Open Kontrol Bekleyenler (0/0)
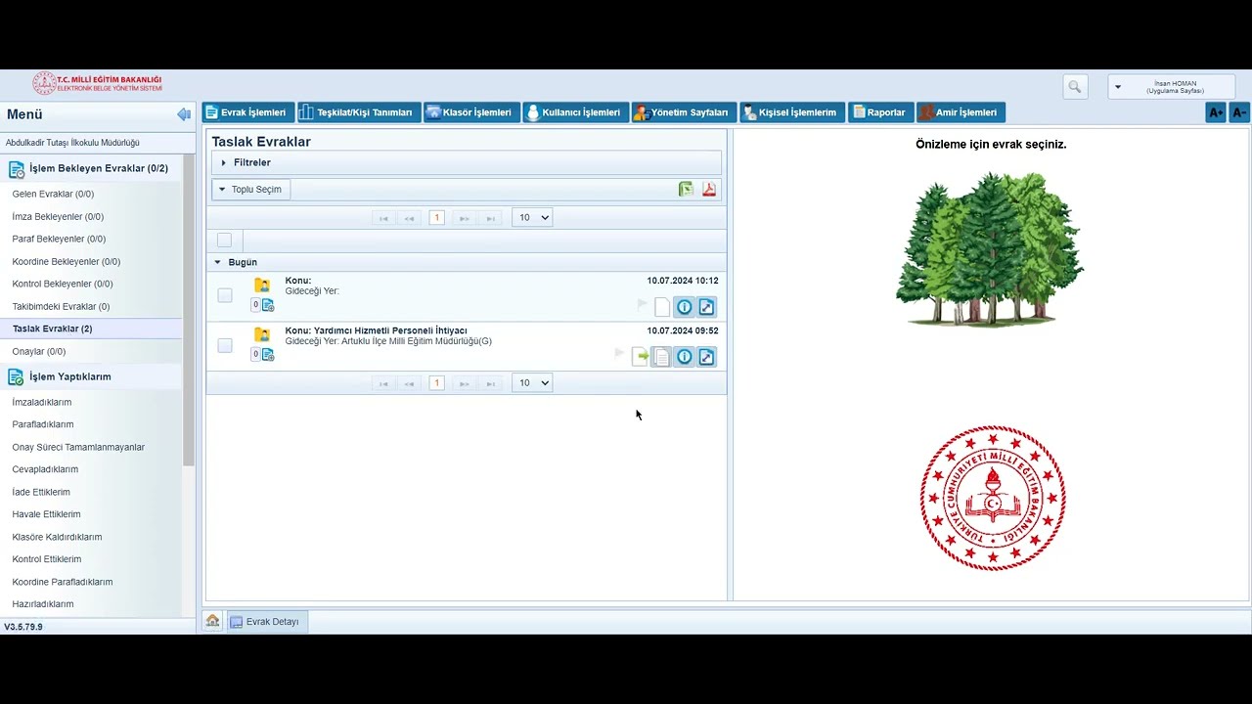Screen dimensions: 1252x704 [x=62, y=284]
